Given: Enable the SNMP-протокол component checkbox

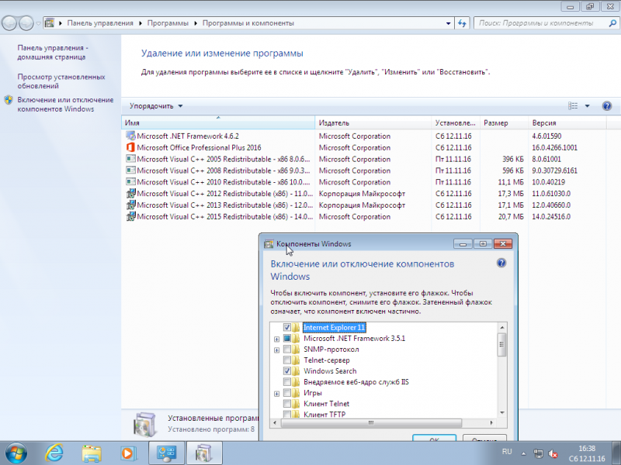Looking at the screenshot, I should [287, 350].
